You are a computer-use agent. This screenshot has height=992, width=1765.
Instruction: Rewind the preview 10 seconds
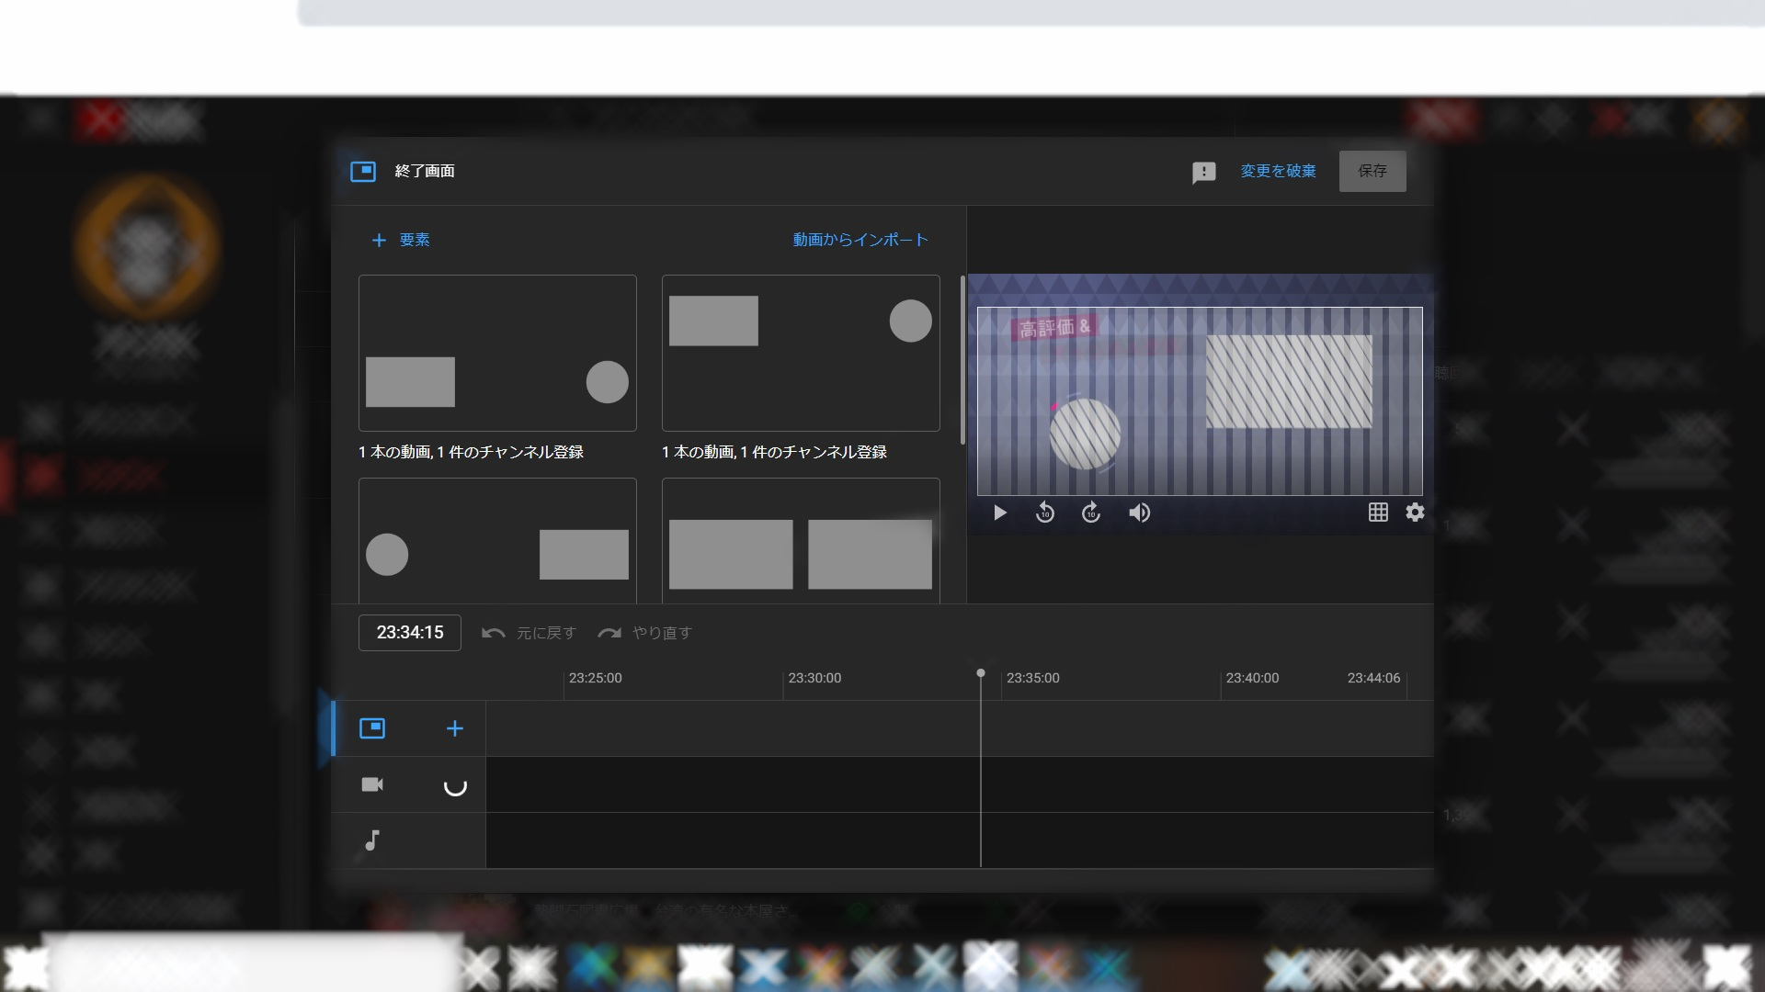[1045, 513]
